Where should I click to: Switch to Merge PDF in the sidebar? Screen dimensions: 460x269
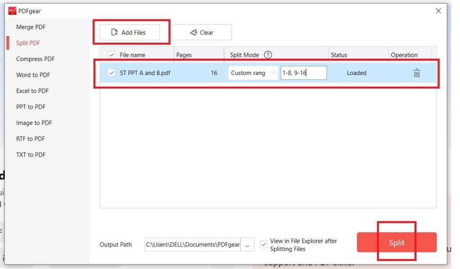coord(31,27)
